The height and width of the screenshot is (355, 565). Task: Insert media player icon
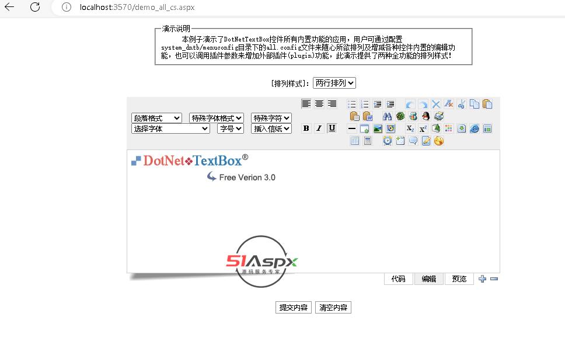[390, 128]
